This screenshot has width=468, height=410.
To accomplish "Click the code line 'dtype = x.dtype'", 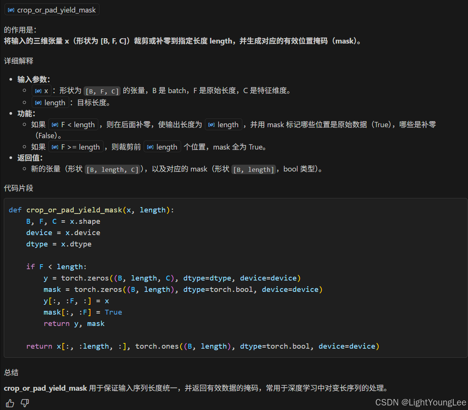I will coord(59,244).
